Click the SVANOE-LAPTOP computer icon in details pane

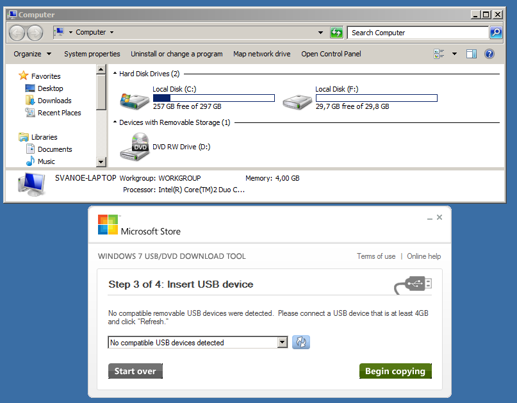31,185
